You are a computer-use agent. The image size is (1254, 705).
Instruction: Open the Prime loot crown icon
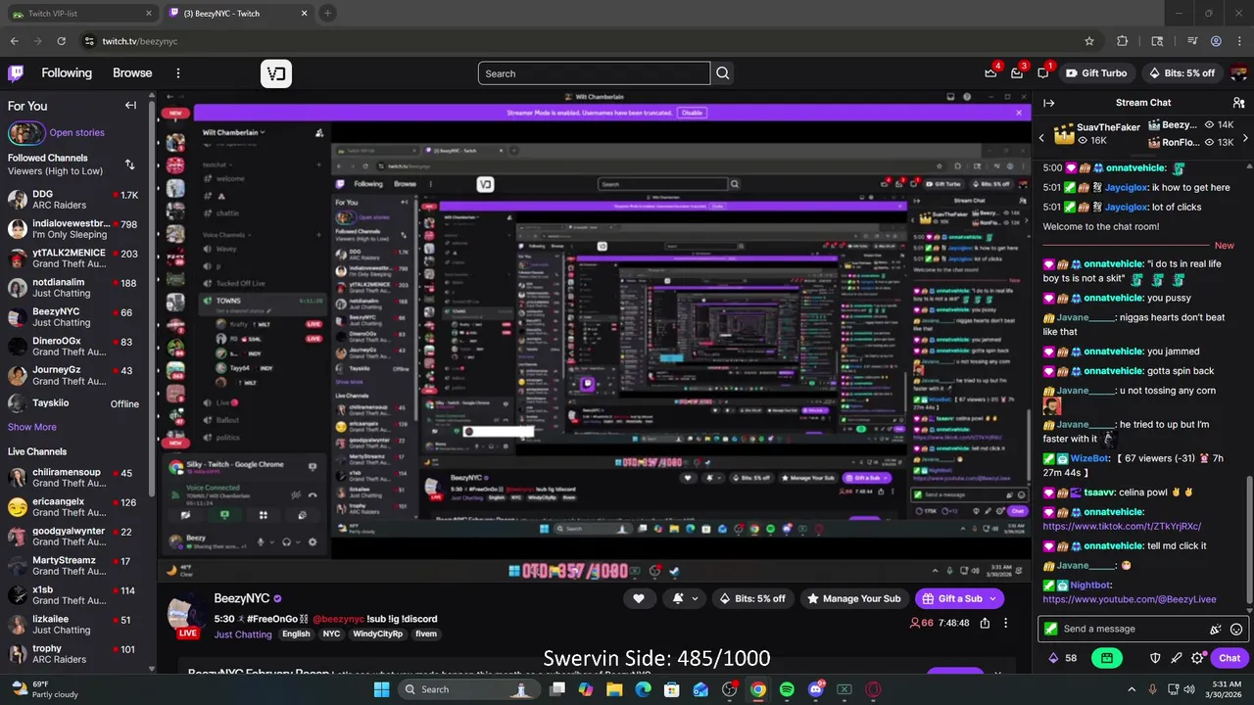990,73
